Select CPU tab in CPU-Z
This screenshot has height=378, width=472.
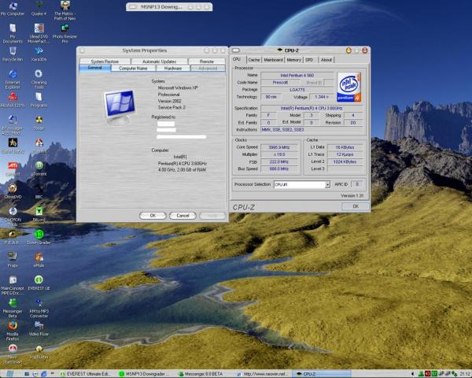point(237,59)
